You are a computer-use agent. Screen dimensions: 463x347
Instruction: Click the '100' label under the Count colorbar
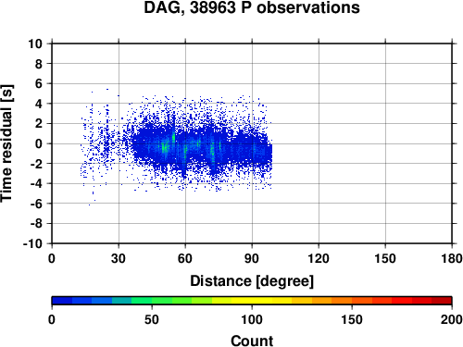click(252, 319)
